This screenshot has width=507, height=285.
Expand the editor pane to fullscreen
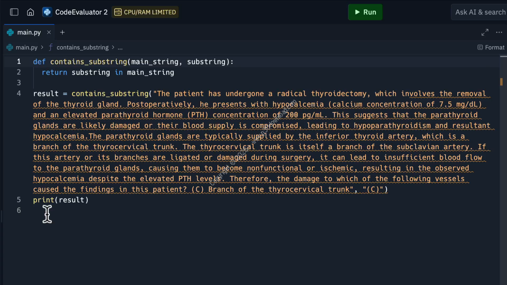tap(485, 32)
